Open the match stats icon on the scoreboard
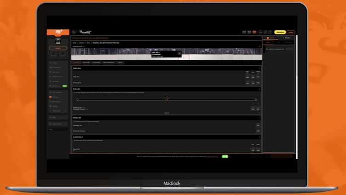The height and width of the screenshot is (195, 346). pos(179,53)
